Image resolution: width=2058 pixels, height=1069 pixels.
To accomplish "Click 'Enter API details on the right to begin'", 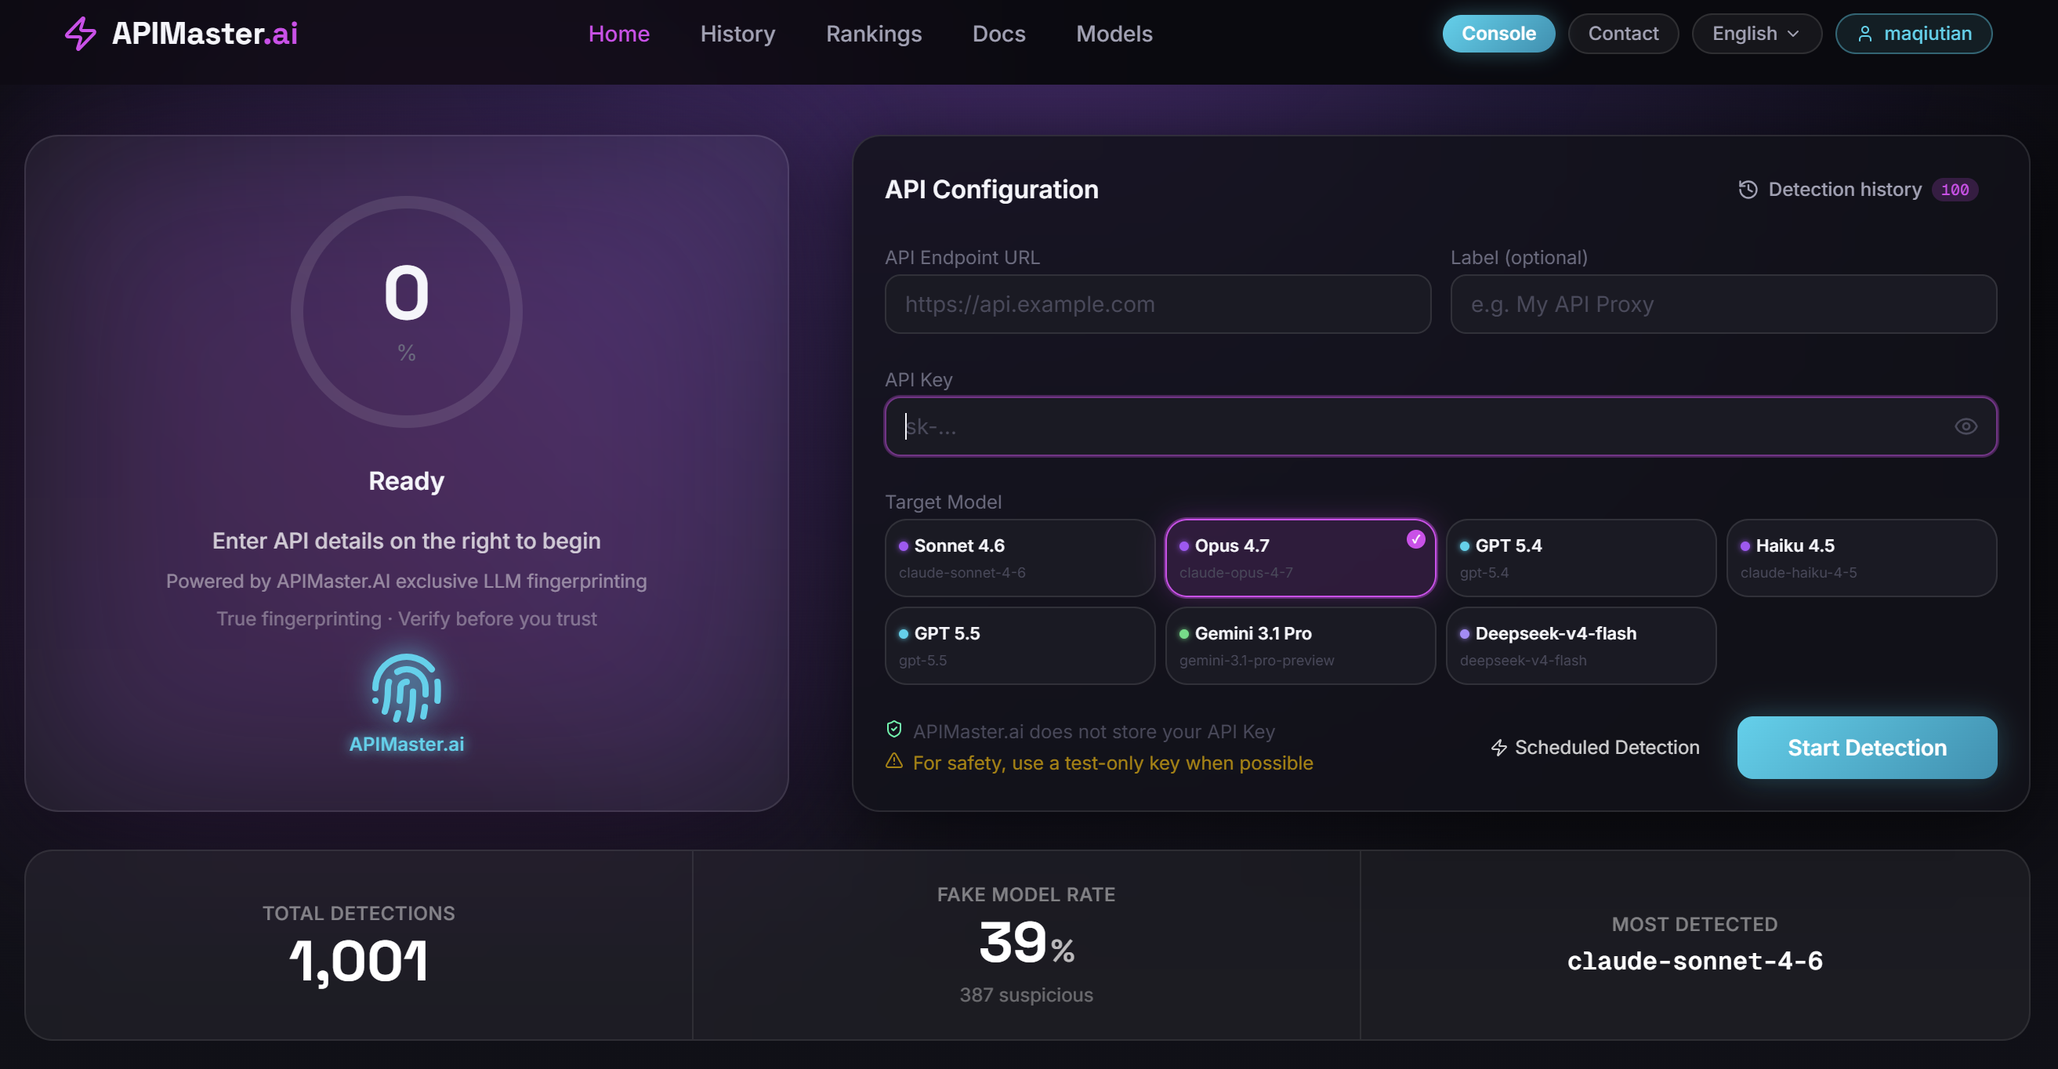I will coord(407,541).
